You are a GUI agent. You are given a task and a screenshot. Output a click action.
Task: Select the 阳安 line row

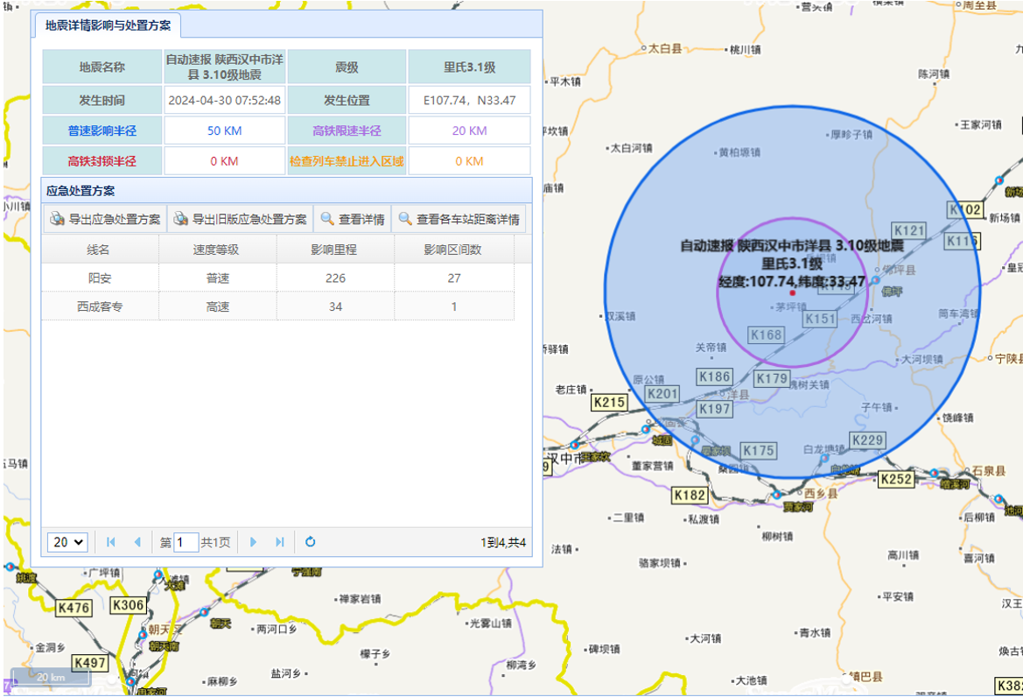click(x=99, y=278)
